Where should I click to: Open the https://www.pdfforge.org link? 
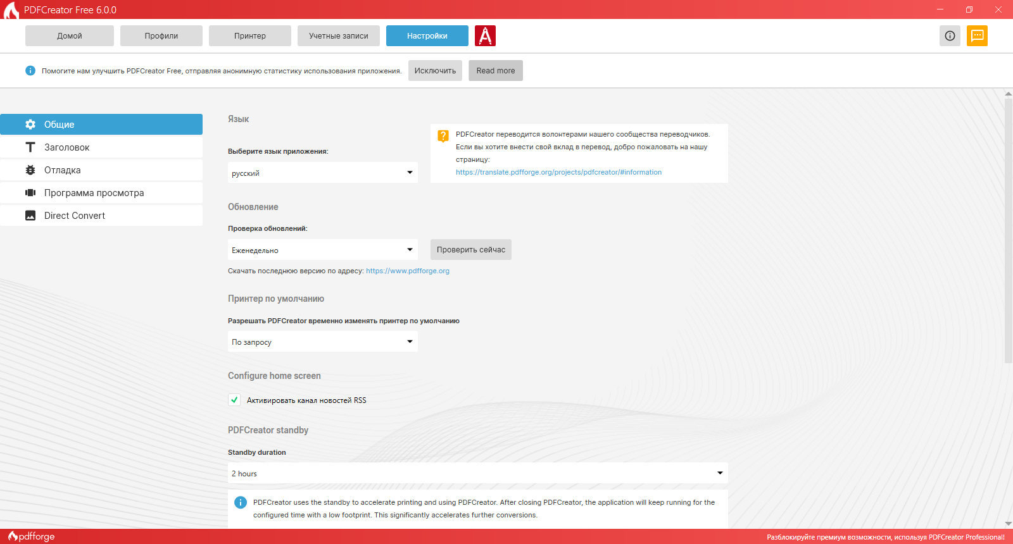click(408, 271)
